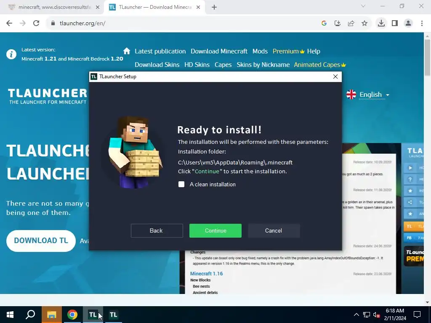Click the second TL taskbar icon
This screenshot has width=431, height=323.
coord(114,315)
